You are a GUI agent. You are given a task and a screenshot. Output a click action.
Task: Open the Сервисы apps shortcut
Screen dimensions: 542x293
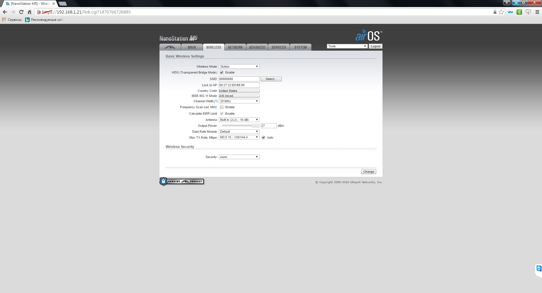pos(12,20)
